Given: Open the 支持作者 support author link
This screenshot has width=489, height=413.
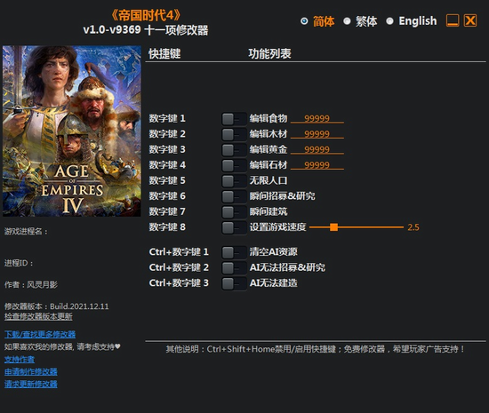Looking at the screenshot, I should point(20,360).
